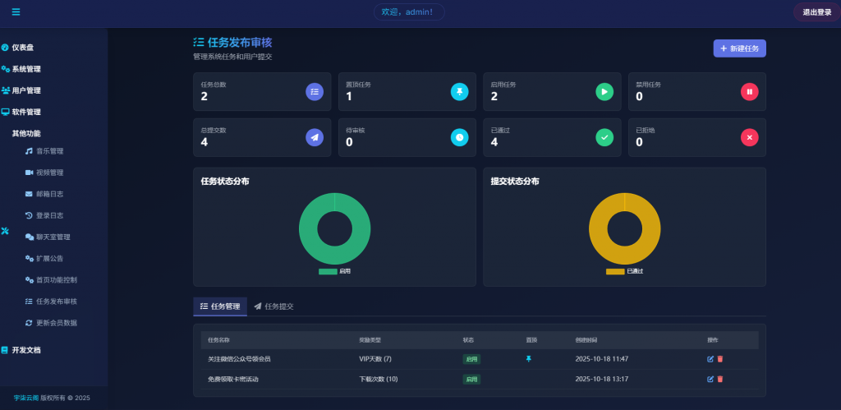Image resolution: width=841 pixels, height=410 pixels.
Task: Click the 任务名称 column header
Action: (x=218, y=340)
